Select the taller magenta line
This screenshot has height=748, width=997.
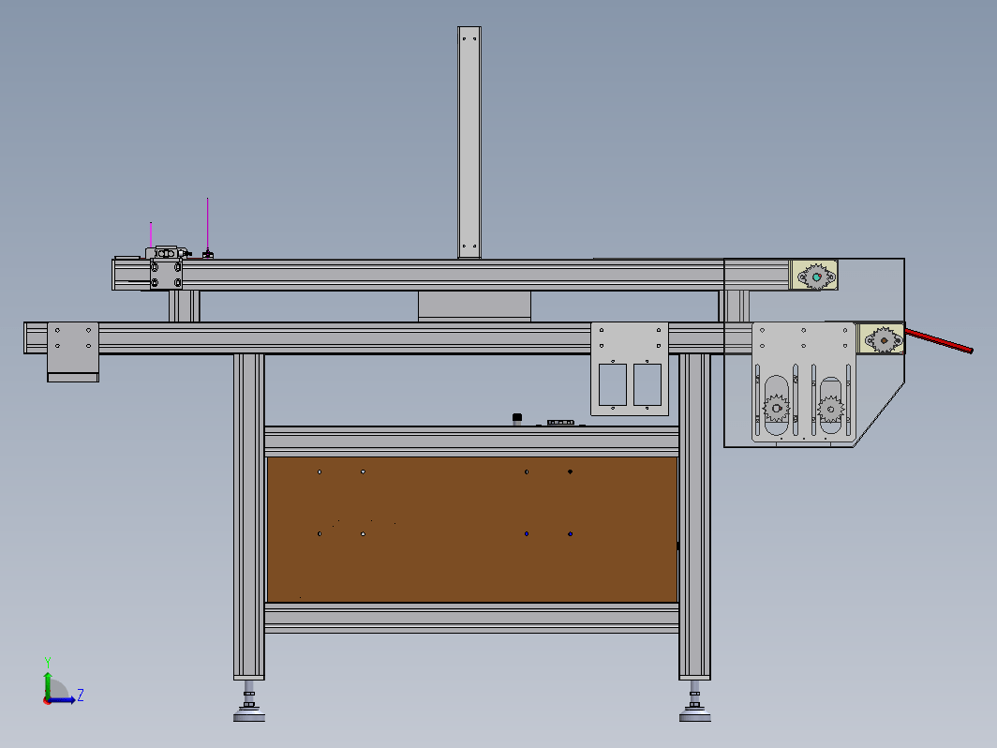pyautogui.click(x=207, y=225)
